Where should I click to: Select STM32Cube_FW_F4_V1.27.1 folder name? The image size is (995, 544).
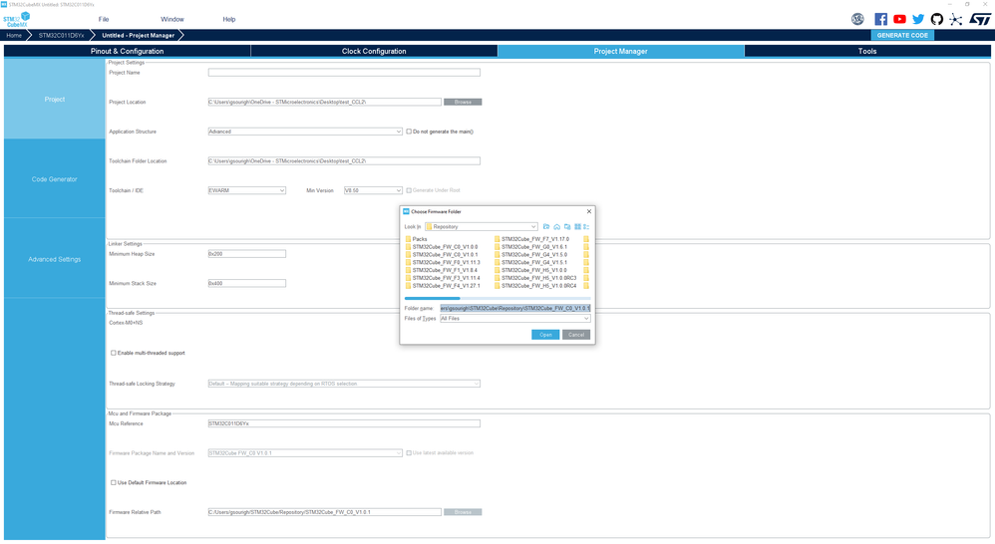point(446,285)
